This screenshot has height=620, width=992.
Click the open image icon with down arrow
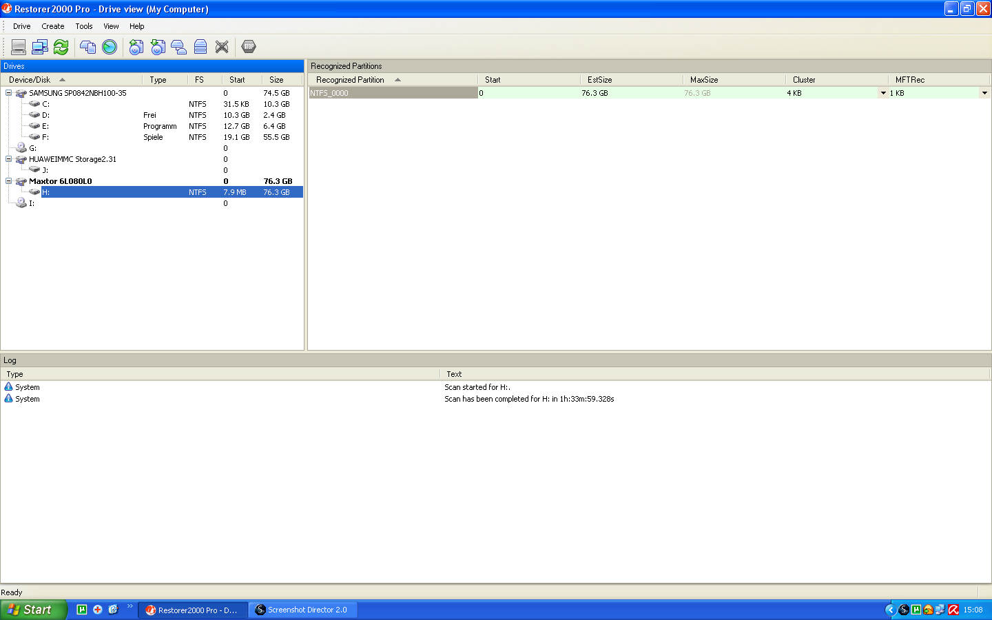pos(158,47)
